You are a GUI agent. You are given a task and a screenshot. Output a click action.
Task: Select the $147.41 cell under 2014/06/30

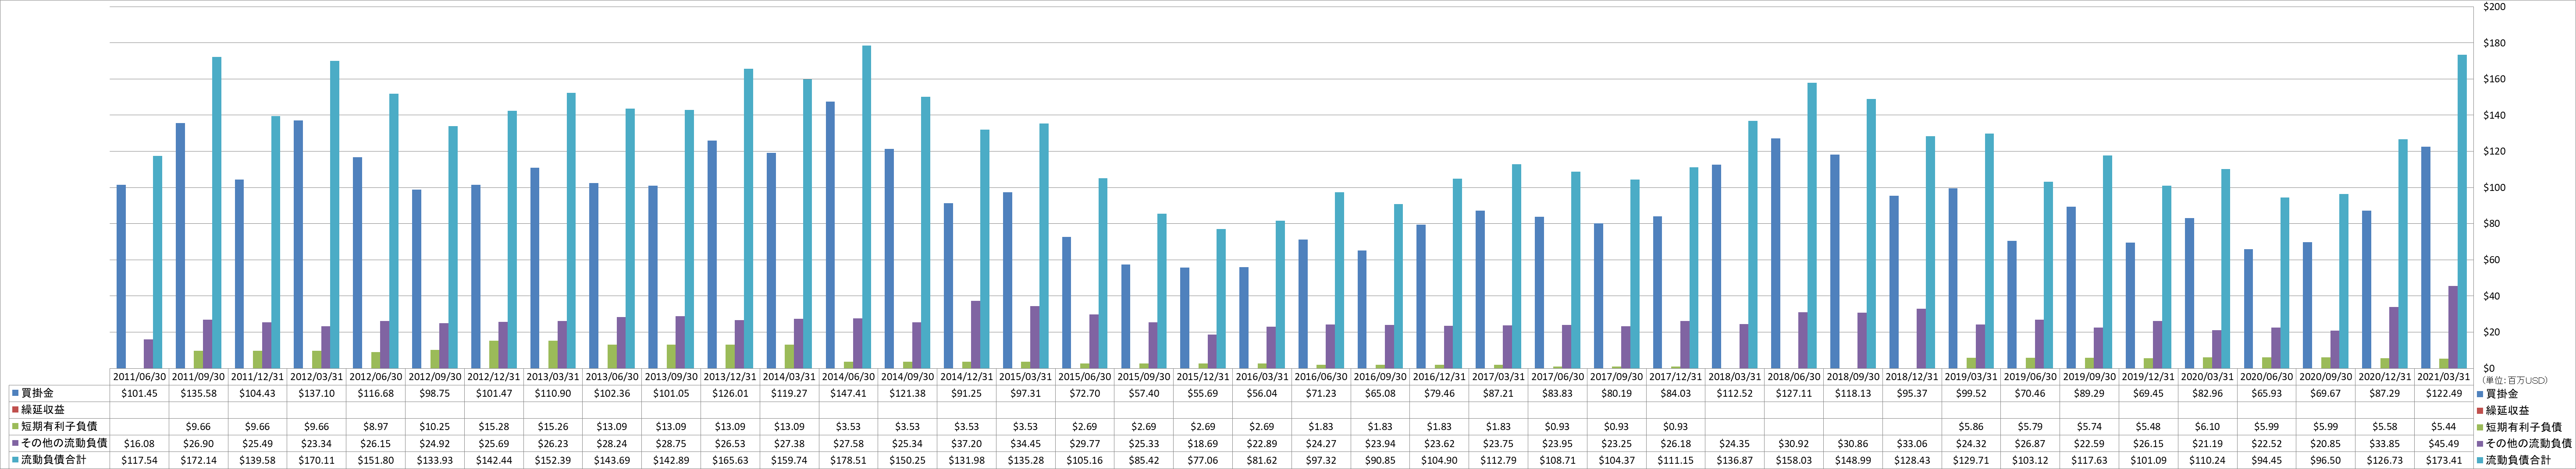pyautogui.click(x=848, y=393)
